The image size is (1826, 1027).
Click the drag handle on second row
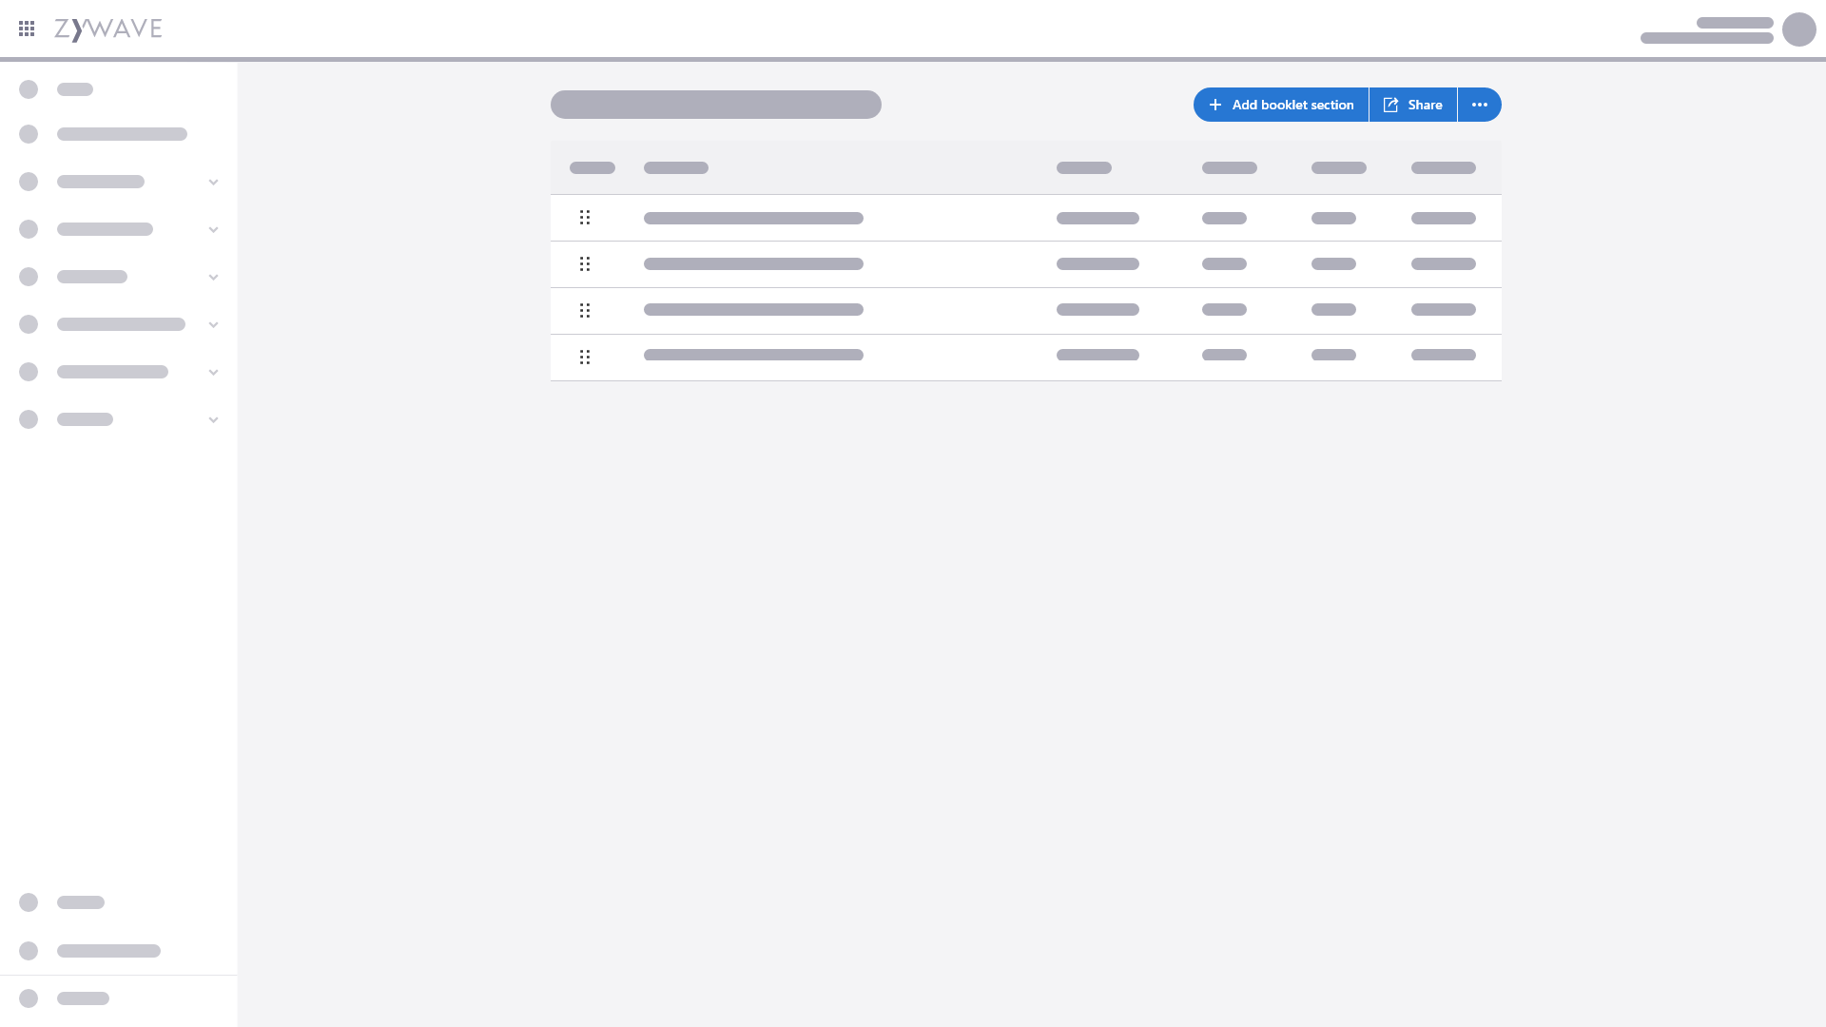pyautogui.click(x=585, y=264)
